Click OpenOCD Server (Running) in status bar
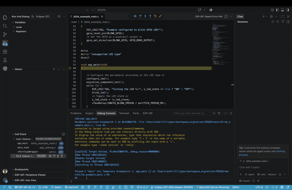This screenshot has width=292, height=190. (213, 187)
